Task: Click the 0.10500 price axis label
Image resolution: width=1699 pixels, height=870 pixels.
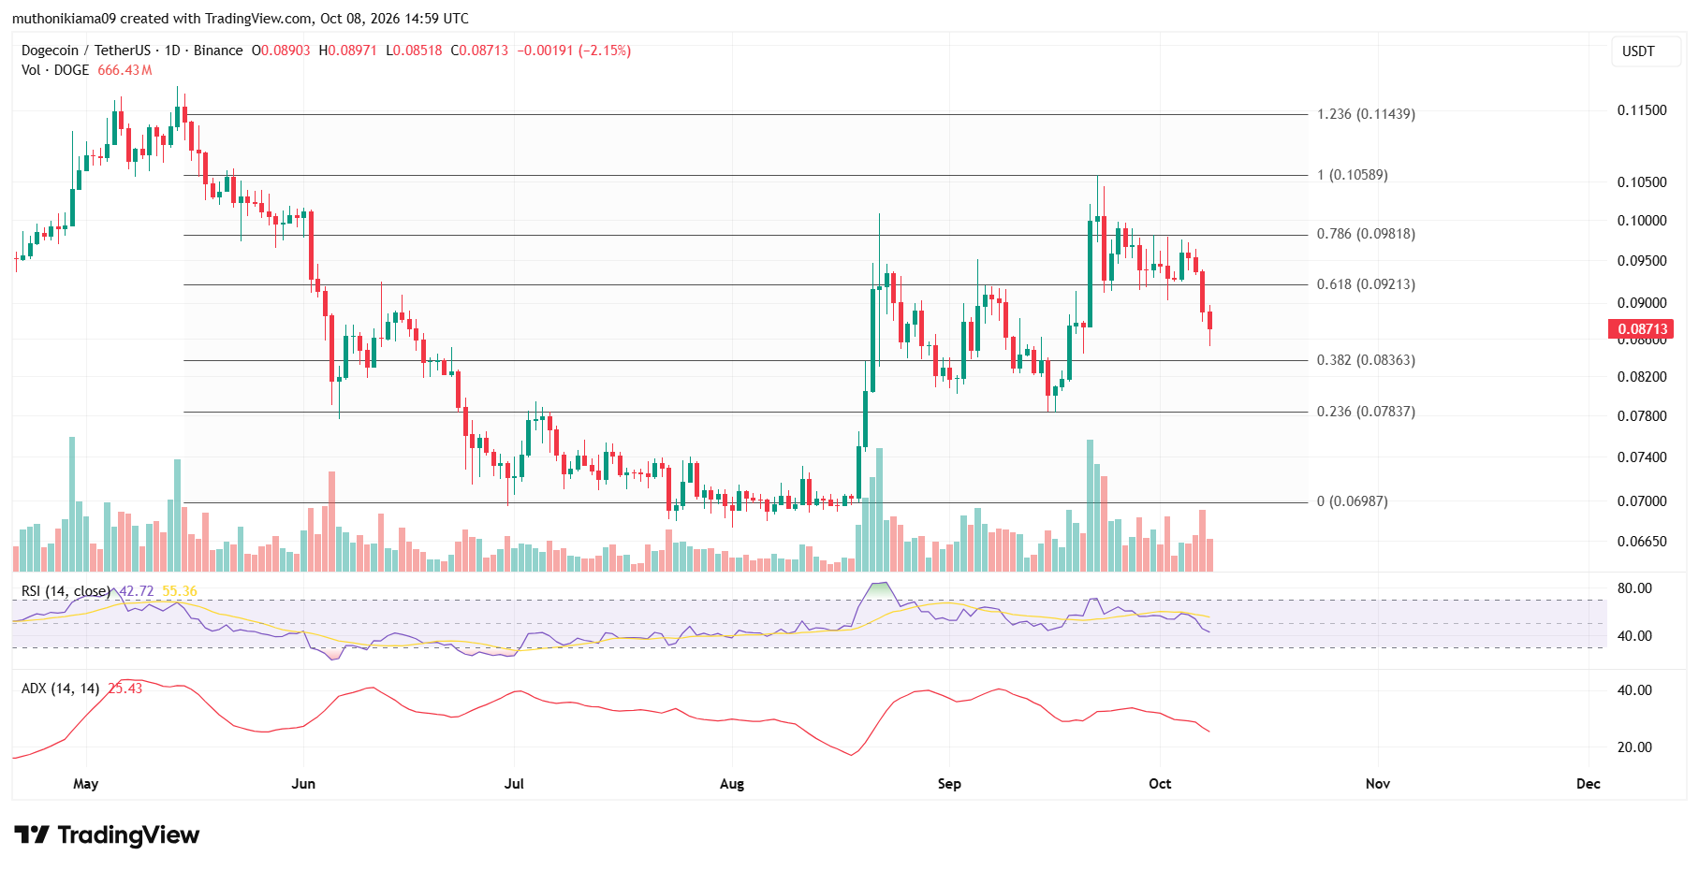Action: [1642, 182]
